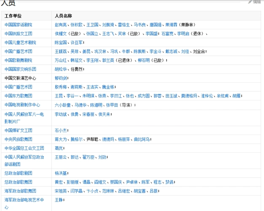The height and width of the screenshot is (211, 264).
Task: Go to 中国儿童艺术剧院 link
Action: [20, 43]
